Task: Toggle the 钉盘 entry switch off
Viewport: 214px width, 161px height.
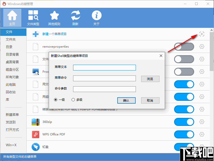Action: [x=184, y=147]
